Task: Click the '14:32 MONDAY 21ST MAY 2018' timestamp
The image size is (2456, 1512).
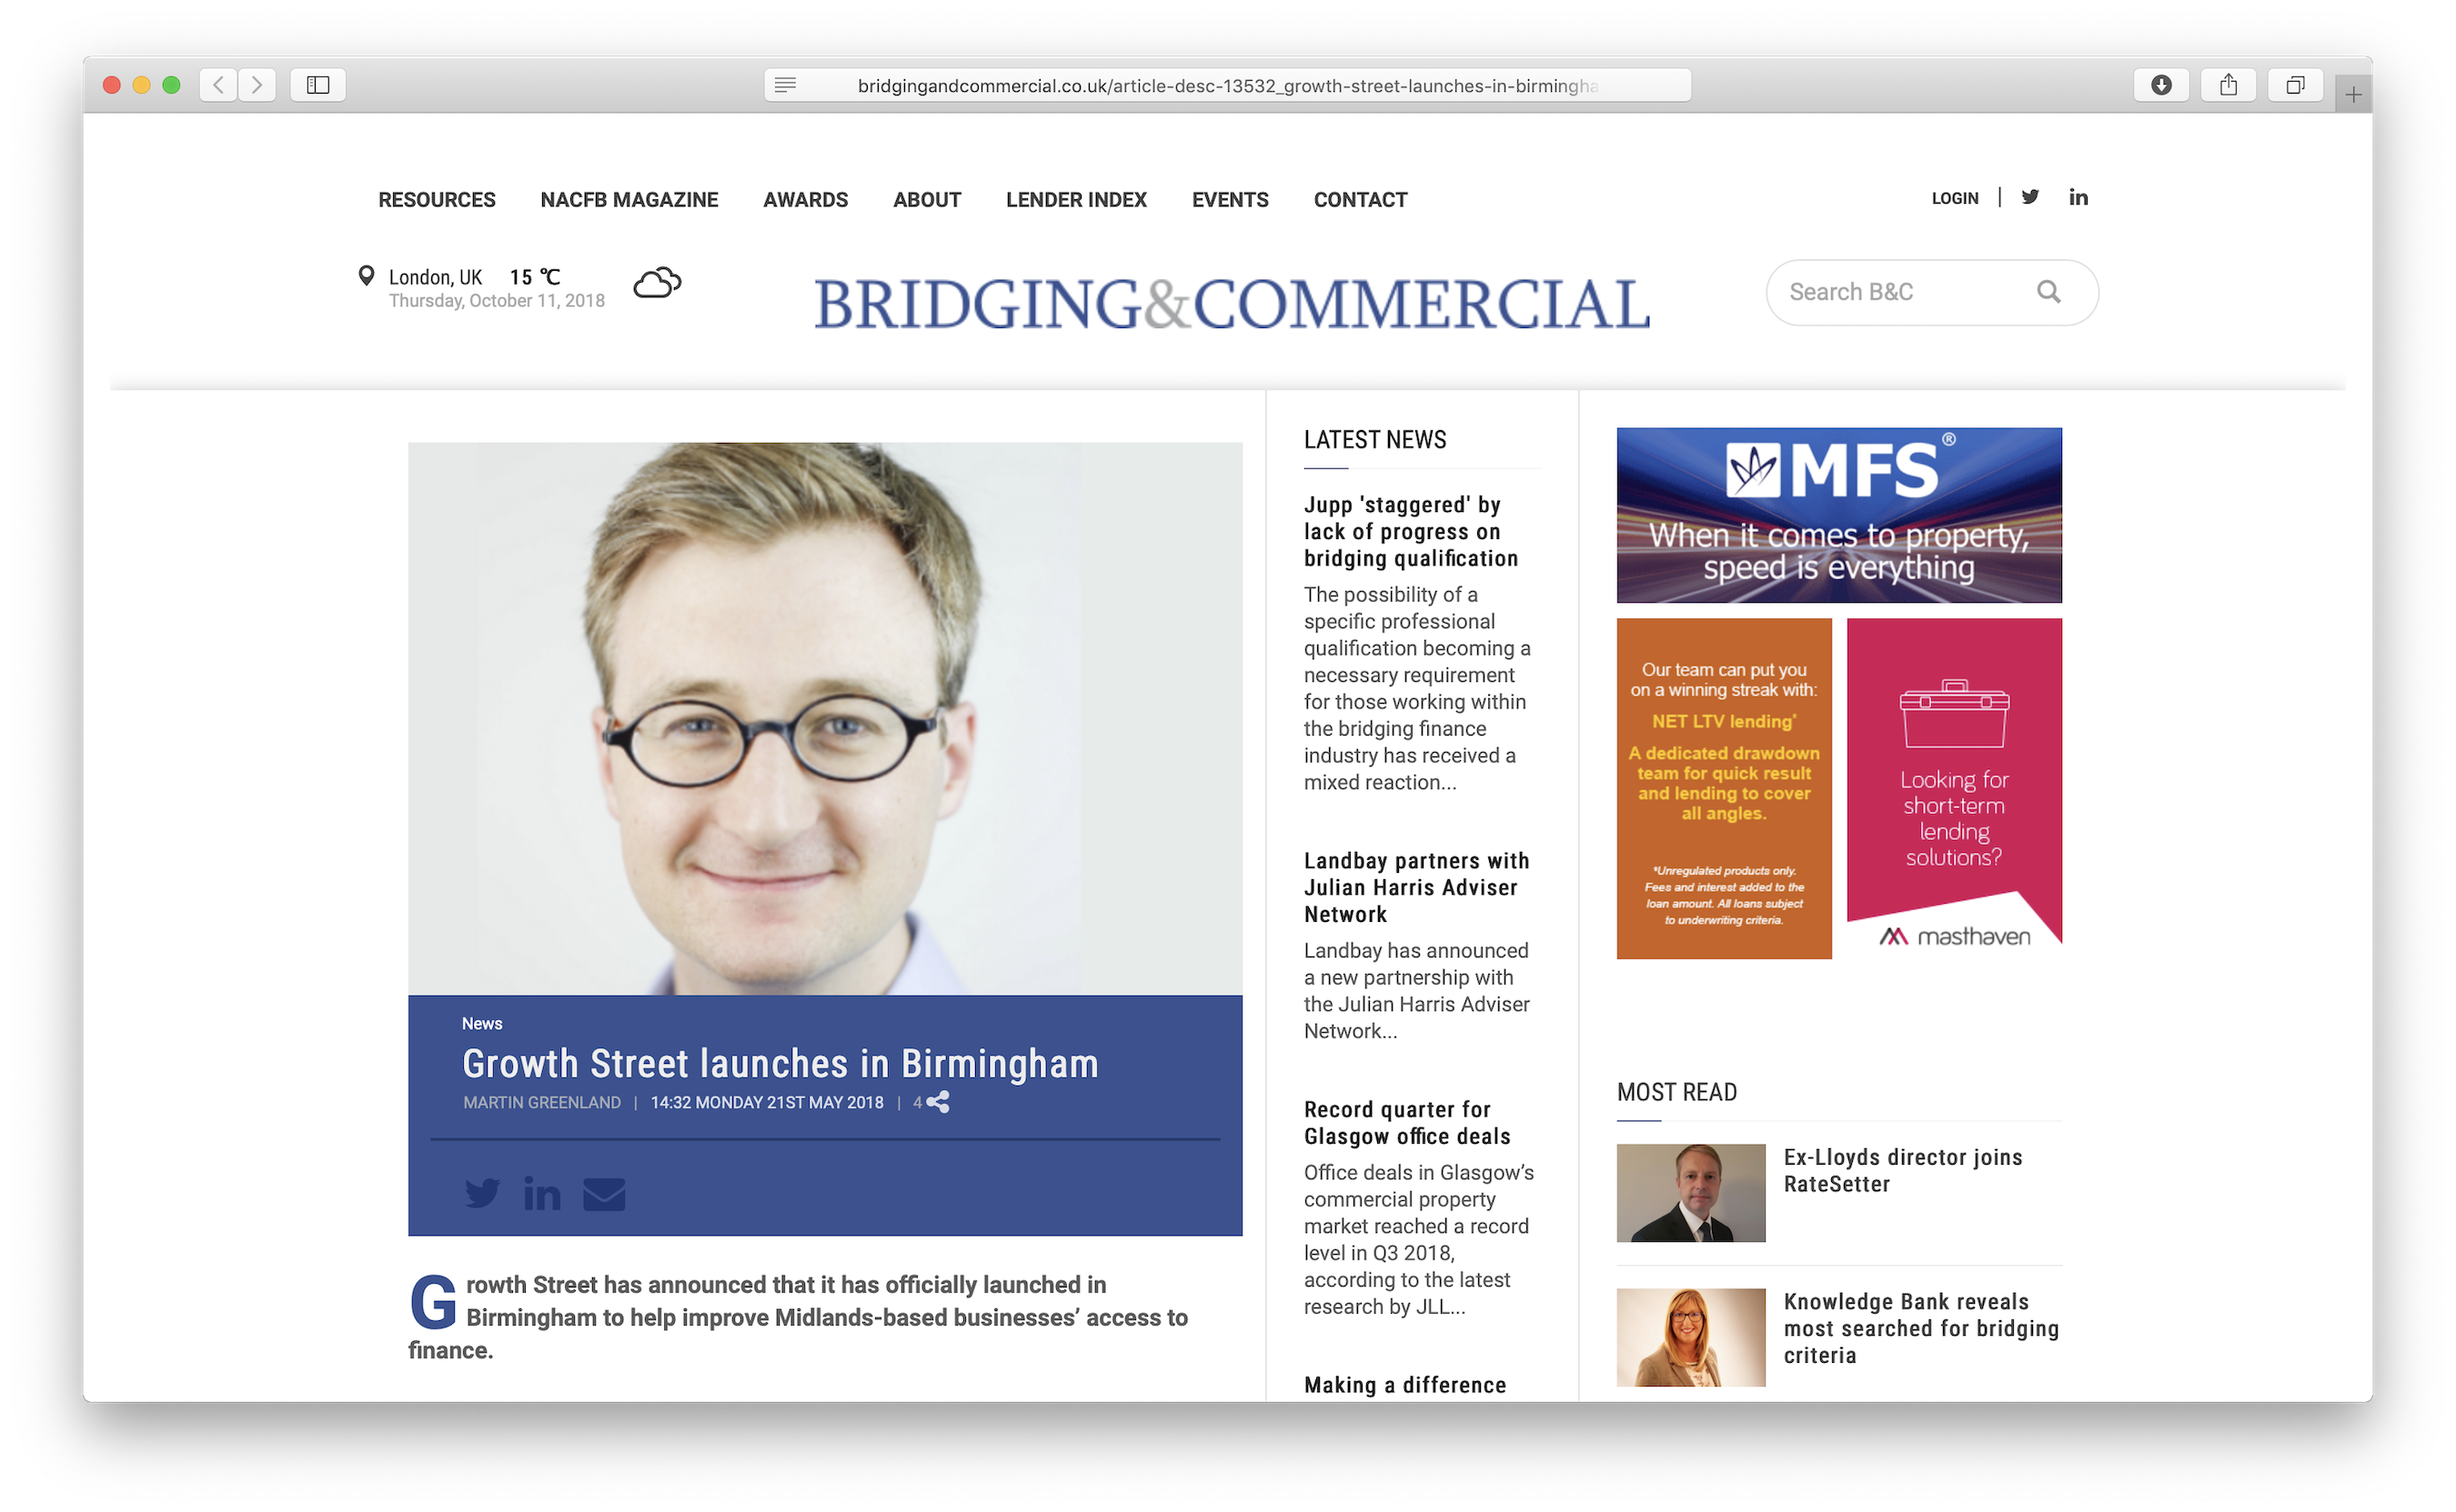Action: 768,1102
